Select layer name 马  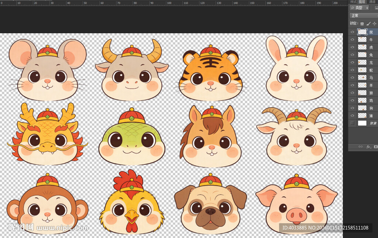click(371, 78)
